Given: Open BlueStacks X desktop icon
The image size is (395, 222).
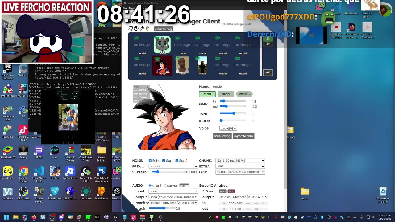Looking at the screenshot, I should (8, 153).
